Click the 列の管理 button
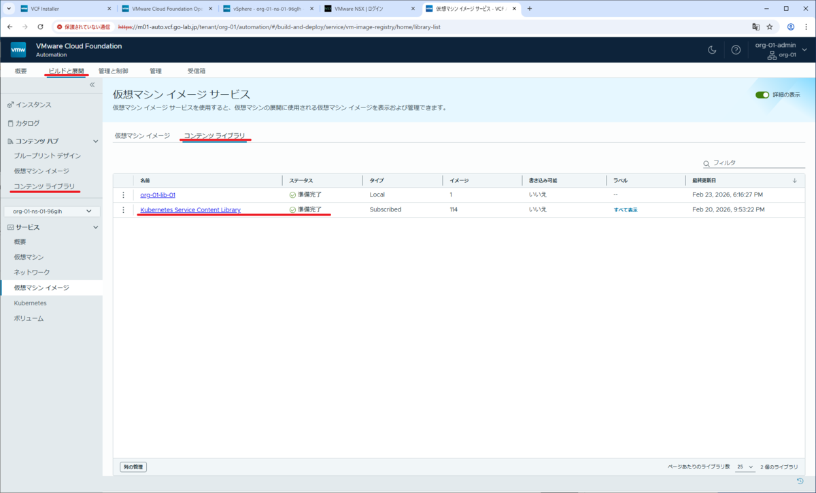The width and height of the screenshot is (816, 493). [x=134, y=467]
